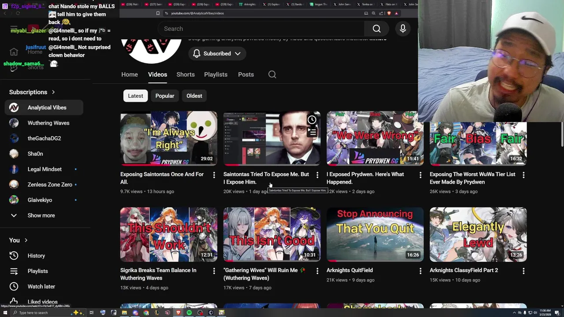The image size is (564, 317).
Task: Open the 'I'm Always Right' video thumbnail
Action: point(169,138)
